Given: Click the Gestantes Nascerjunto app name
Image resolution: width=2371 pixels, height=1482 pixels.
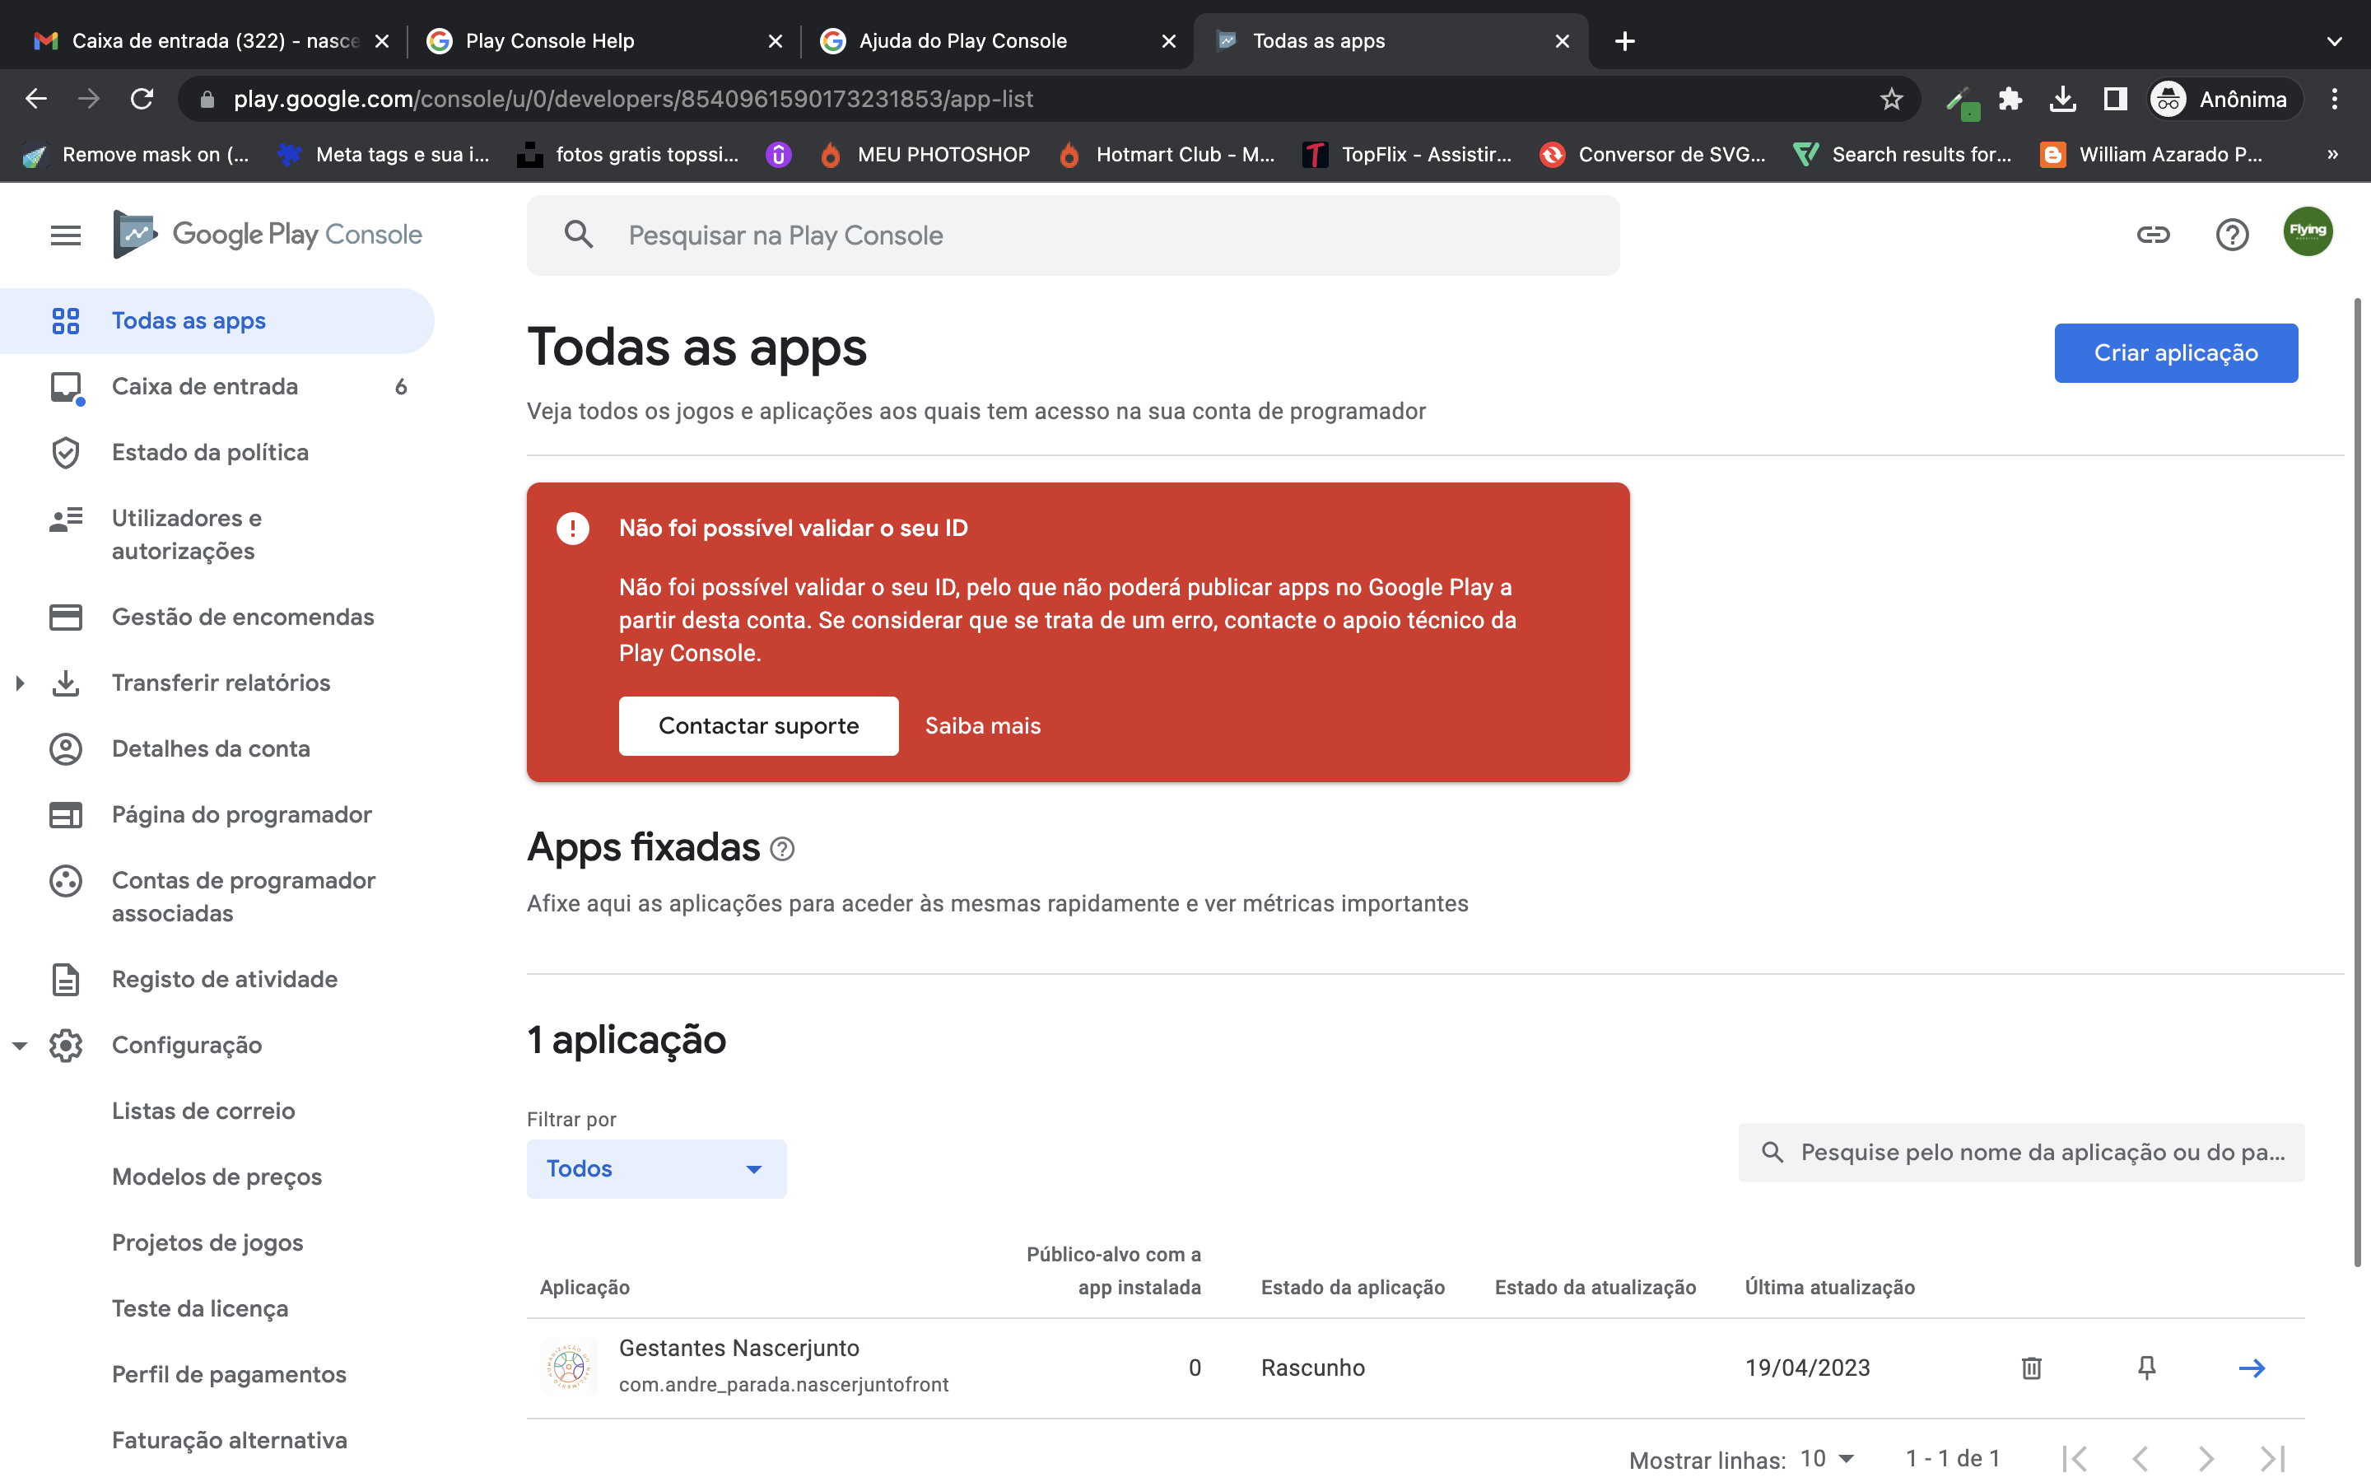Looking at the screenshot, I should point(738,1349).
